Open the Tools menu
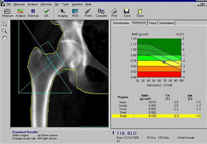207x144 pixels. [66, 4]
